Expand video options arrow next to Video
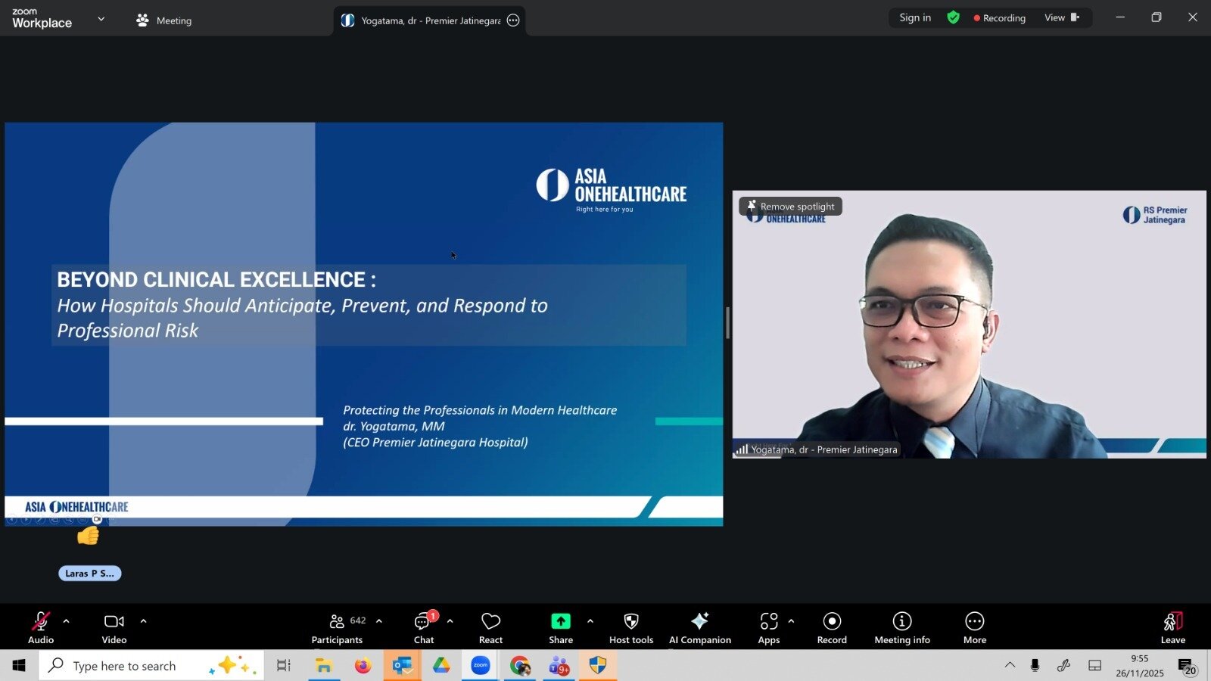 (x=143, y=621)
